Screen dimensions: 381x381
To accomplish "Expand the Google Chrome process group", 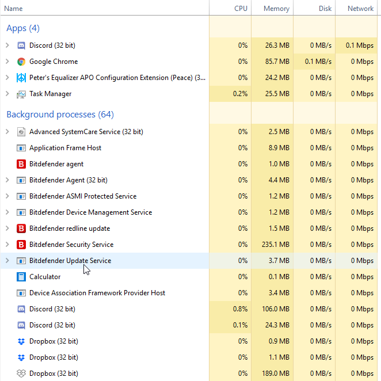I will (7, 62).
